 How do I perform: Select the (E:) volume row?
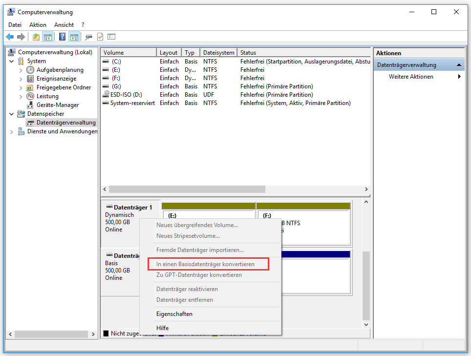(235, 70)
